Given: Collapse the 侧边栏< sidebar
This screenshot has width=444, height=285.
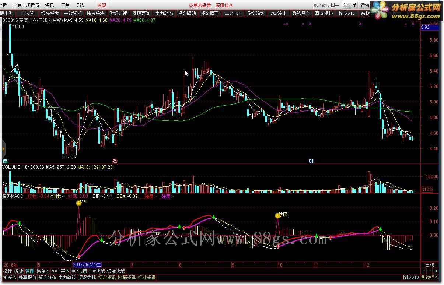Looking at the screenshot, I should (430, 277).
